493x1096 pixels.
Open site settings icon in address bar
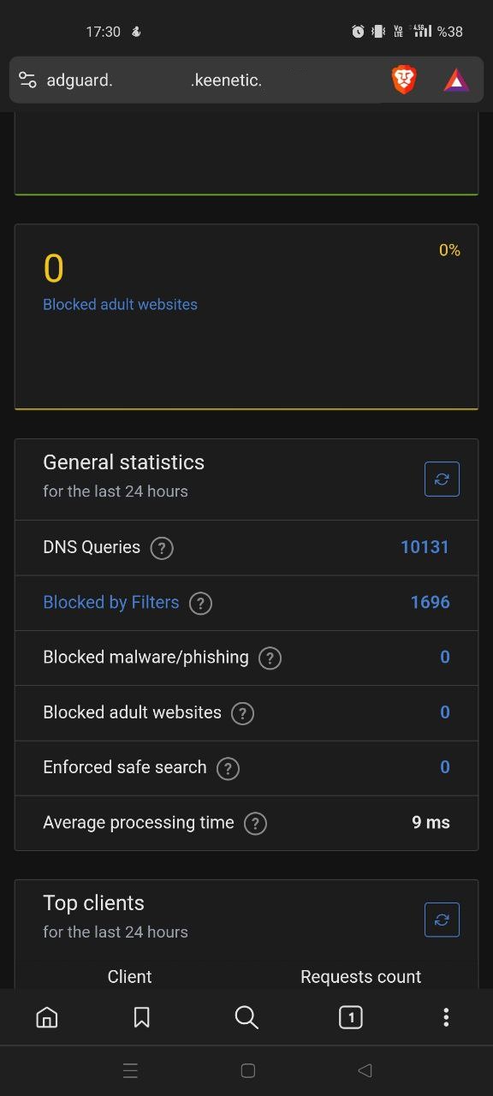click(27, 80)
